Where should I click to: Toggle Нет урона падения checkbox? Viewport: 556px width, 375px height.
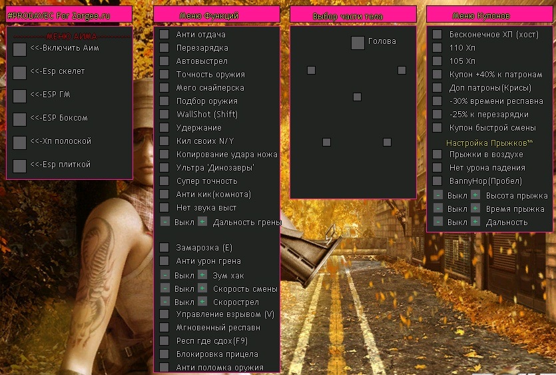(x=437, y=167)
